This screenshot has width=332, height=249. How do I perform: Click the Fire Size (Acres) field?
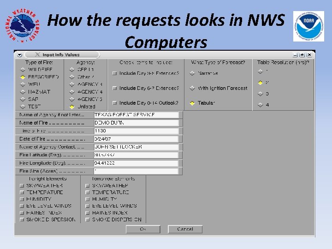[x=136, y=171]
